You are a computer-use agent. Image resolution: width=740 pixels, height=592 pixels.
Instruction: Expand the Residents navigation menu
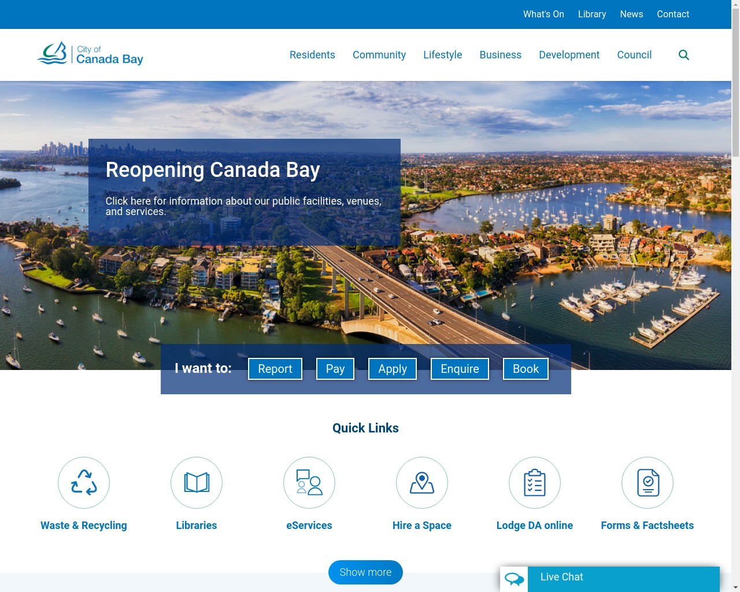coord(312,55)
